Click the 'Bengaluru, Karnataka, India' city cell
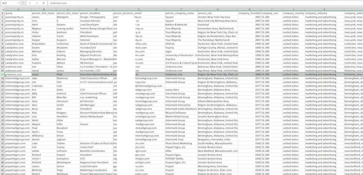363x175 pixels. (x=218, y=140)
